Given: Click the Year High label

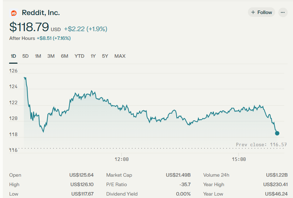Looking at the screenshot, I should 214,185.
